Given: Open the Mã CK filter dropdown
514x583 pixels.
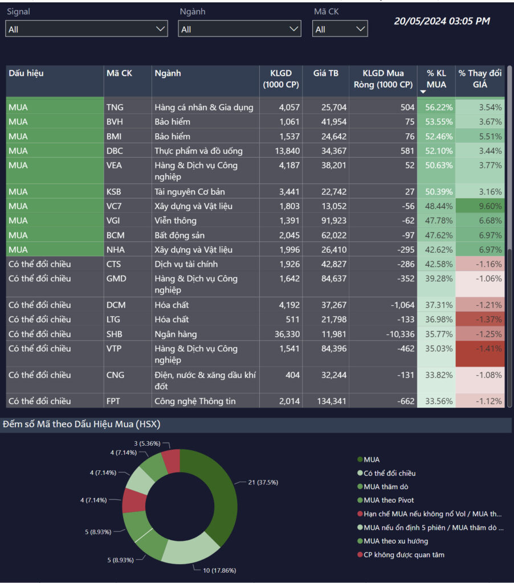Looking at the screenshot, I should [340, 29].
